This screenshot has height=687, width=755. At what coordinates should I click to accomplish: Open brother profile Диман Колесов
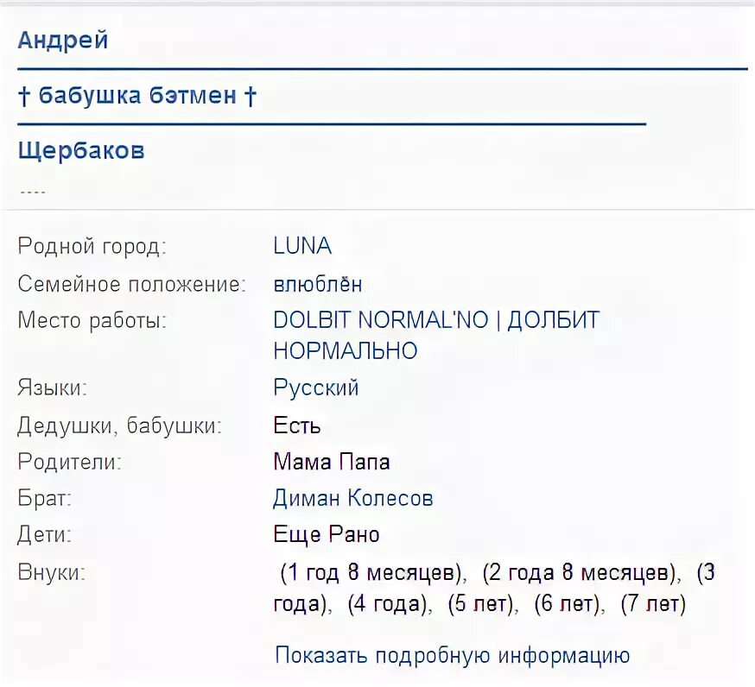coord(353,498)
